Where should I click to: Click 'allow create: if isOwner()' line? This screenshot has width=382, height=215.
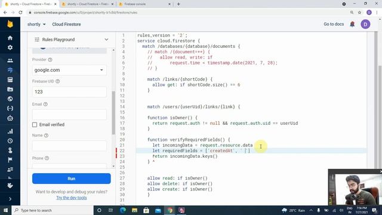click(180, 189)
